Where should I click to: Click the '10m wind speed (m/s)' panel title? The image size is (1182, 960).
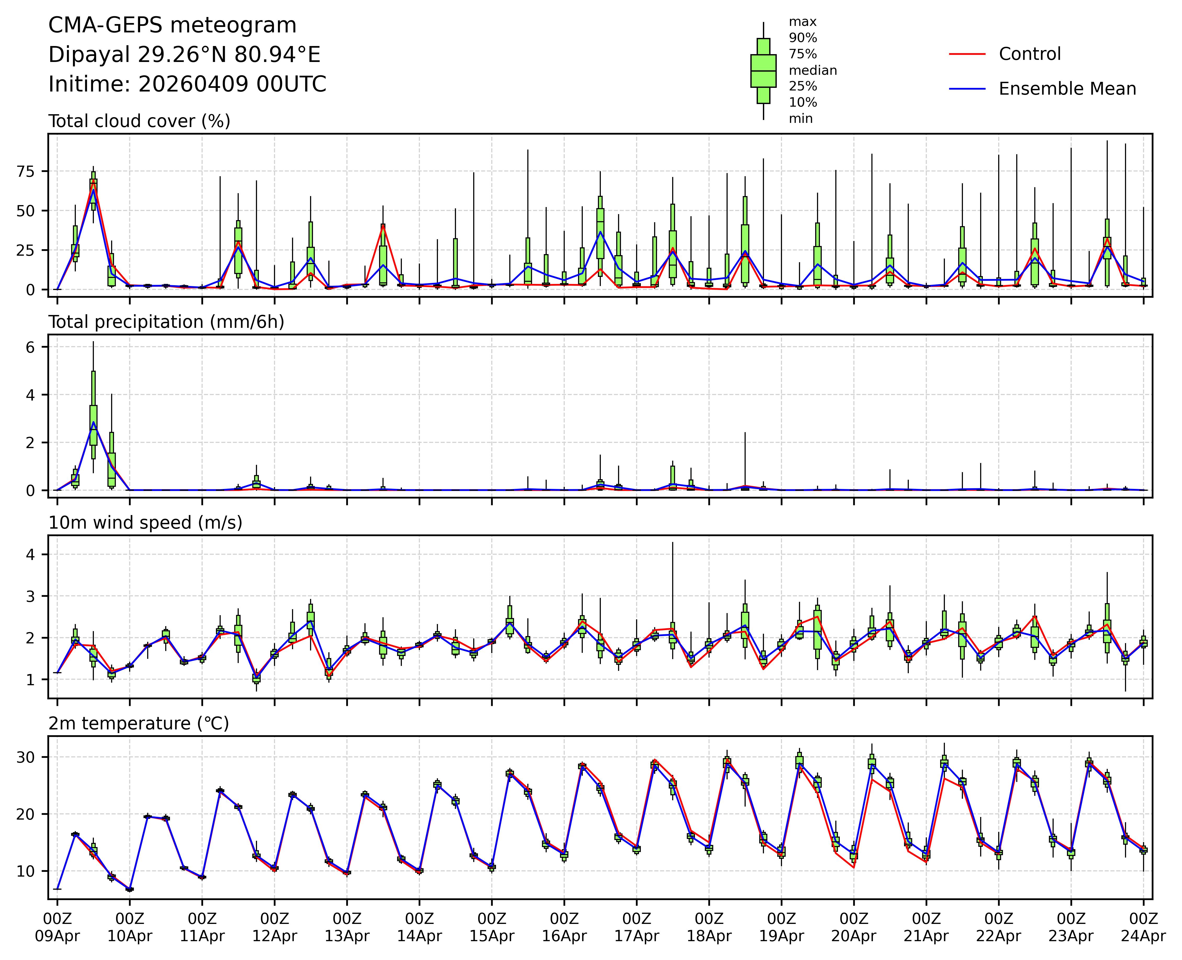[145, 523]
